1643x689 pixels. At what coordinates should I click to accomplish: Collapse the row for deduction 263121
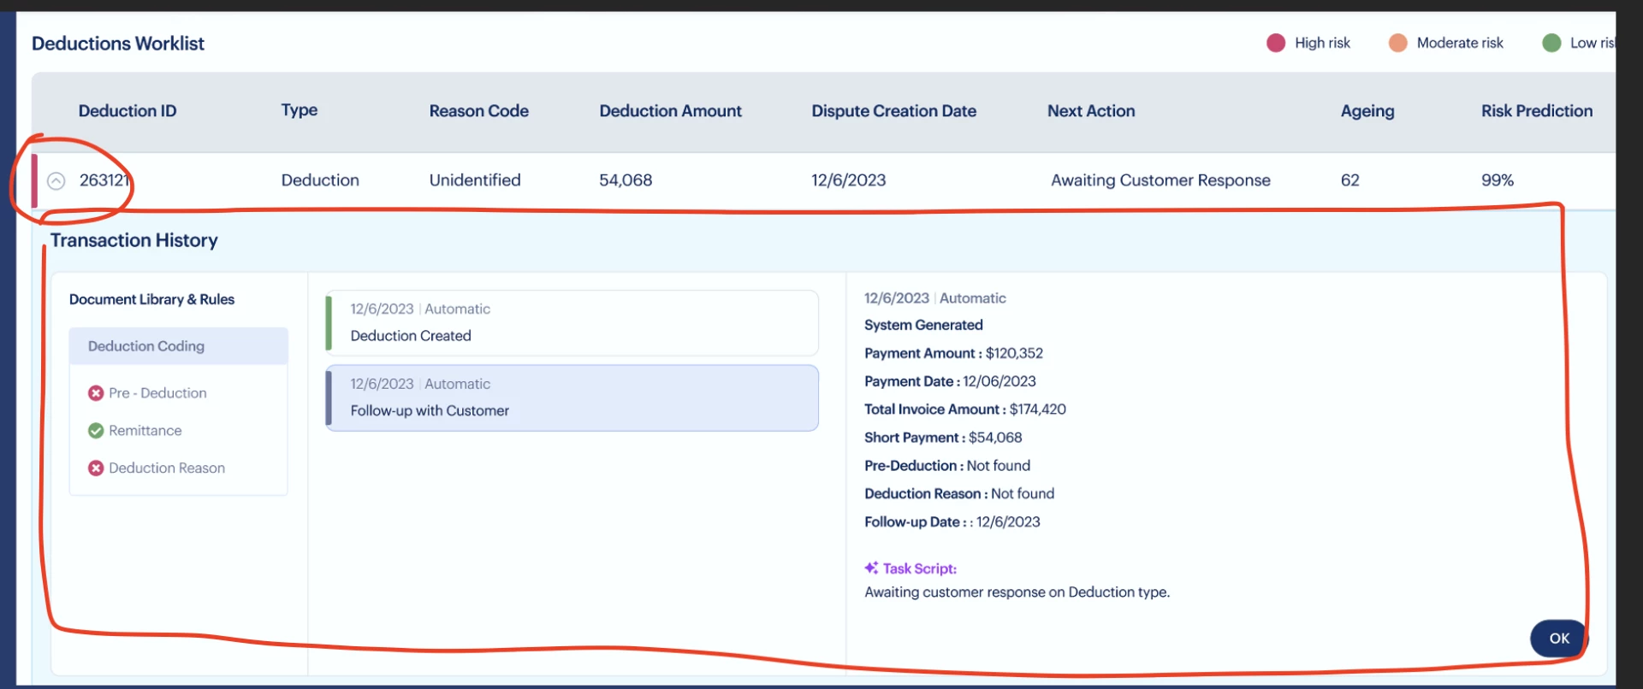point(56,180)
